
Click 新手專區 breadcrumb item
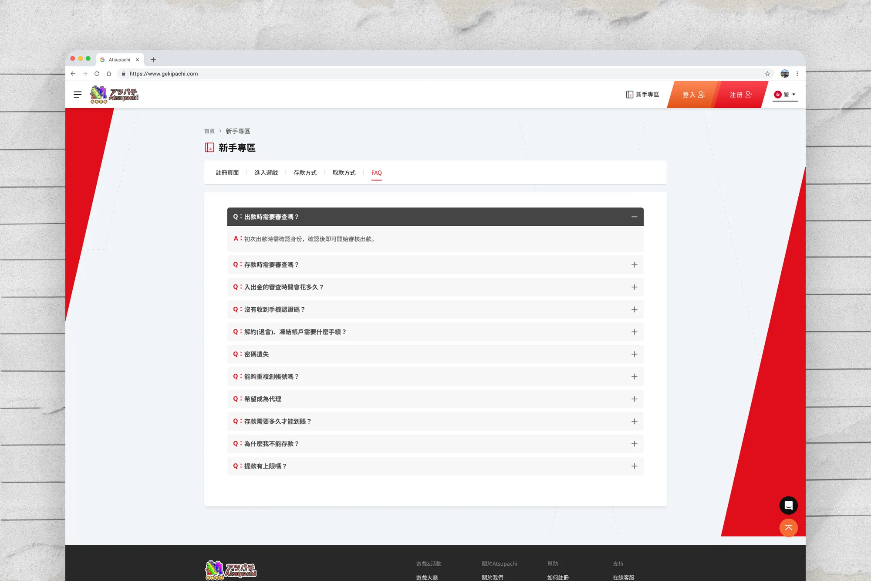coord(238,131)
